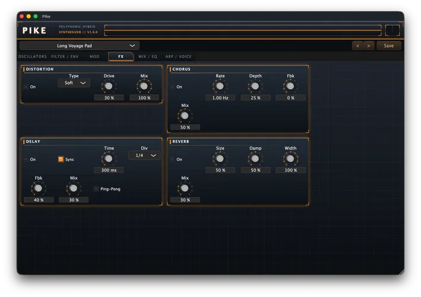421x297 pixels.
Task: Click the Chorus Fbk 0 % value field
Action: (290, 98)
